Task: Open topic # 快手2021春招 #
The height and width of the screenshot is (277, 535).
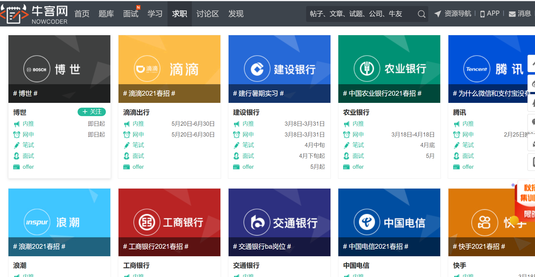Action: (x=479, y=247)
